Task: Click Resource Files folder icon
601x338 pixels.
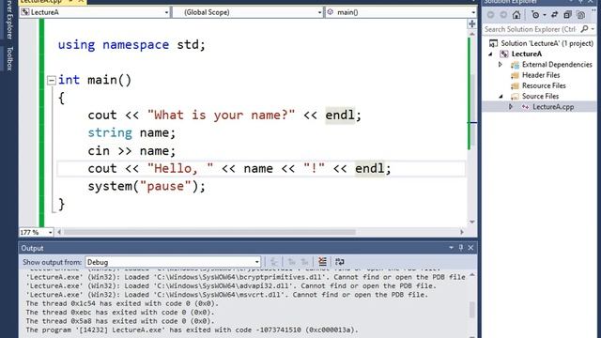Action: click(516, 85)
